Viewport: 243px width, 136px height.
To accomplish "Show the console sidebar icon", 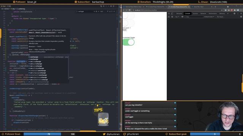I will point(169,17).
